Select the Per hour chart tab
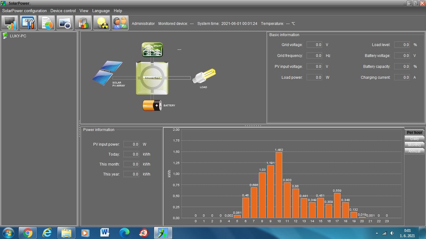This screenshot has height=239, width=426. 414,133
